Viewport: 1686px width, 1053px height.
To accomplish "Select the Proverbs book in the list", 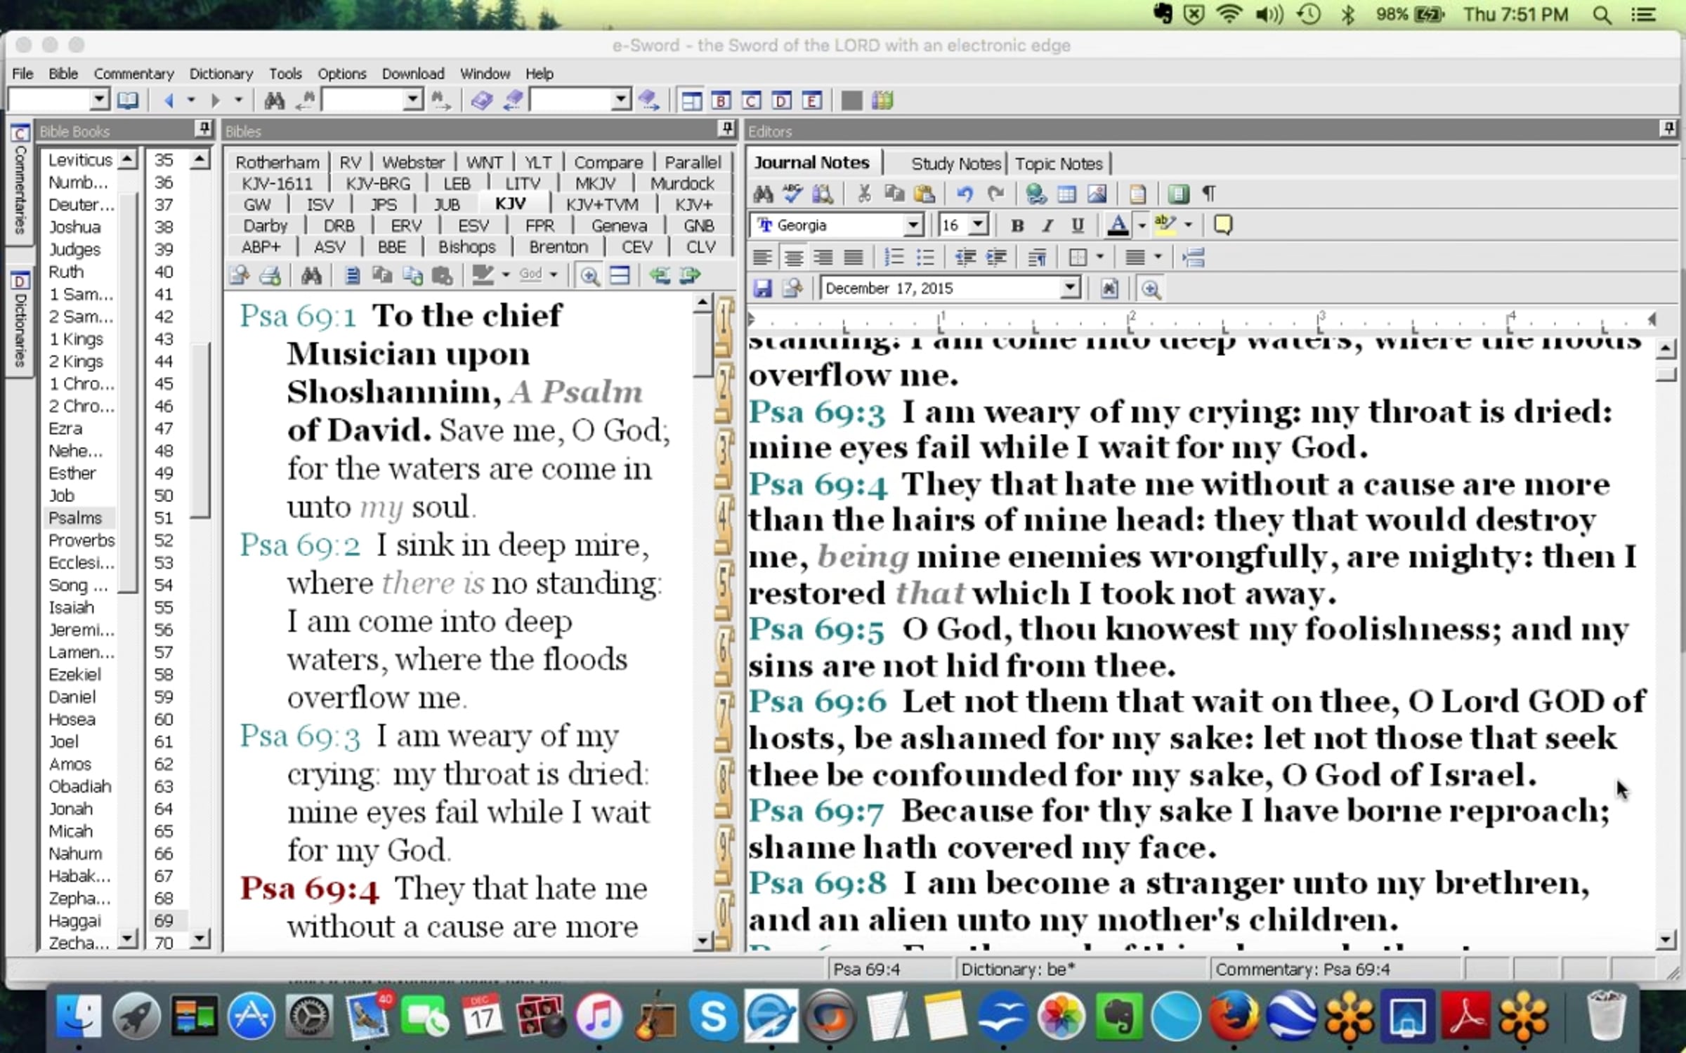I will pos(81,541).
